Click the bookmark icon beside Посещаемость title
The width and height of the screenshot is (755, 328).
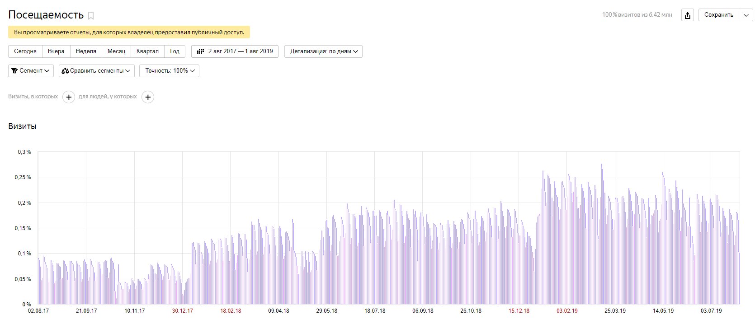tap(91, 16)
